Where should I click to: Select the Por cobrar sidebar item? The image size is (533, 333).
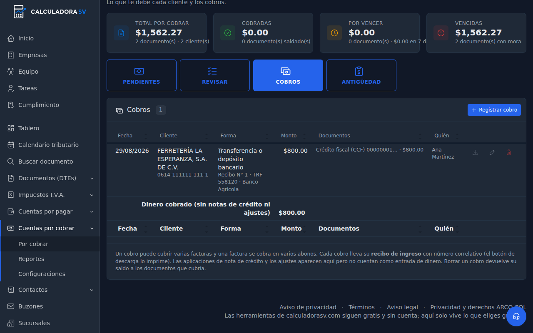(x=50, y=244)
